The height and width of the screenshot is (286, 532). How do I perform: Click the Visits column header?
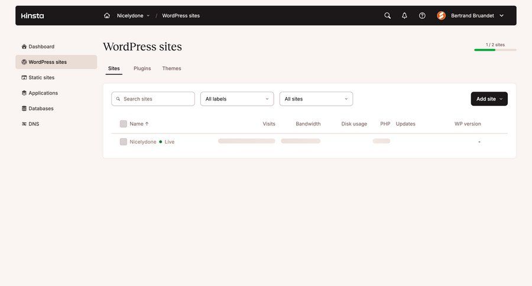(269, 124)
